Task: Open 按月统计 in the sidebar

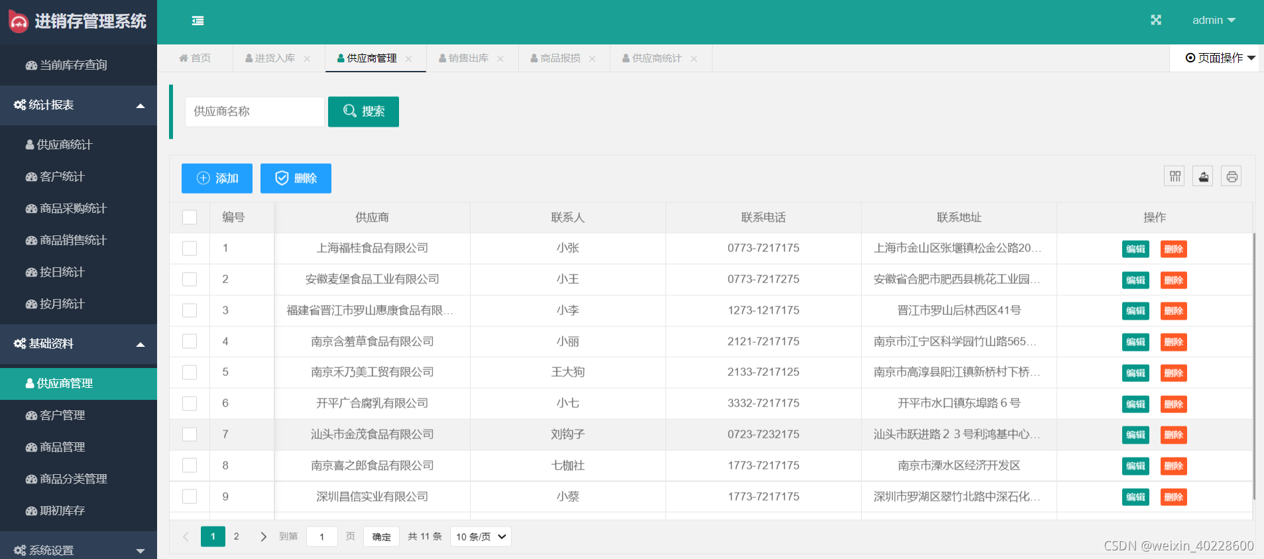Action: tap(78, 304)
